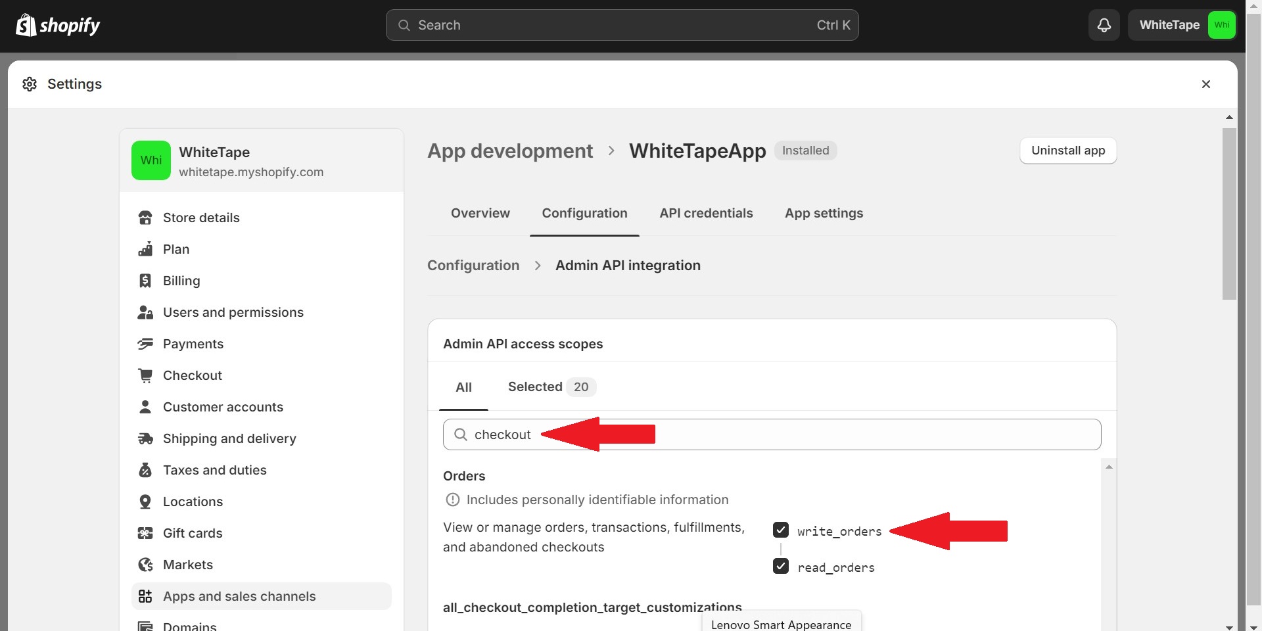The image size is (1262, 631).
Task: Open the notifications bell
Action: pyautogui.click(x=1104, y=25)
